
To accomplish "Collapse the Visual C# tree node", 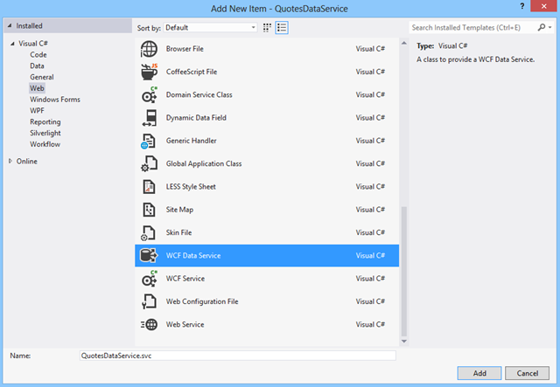I will [12, 44].
